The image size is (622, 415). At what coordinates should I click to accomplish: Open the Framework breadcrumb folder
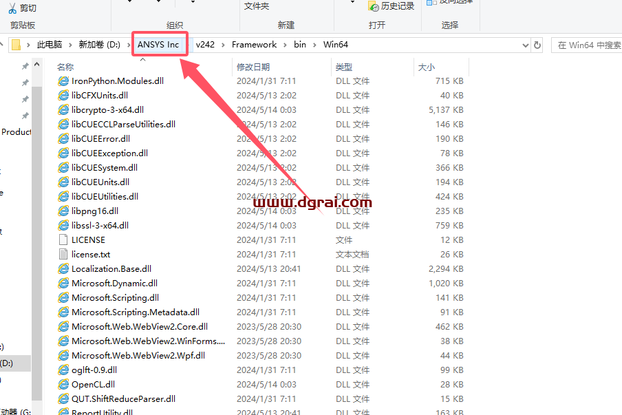coord(255,45)
